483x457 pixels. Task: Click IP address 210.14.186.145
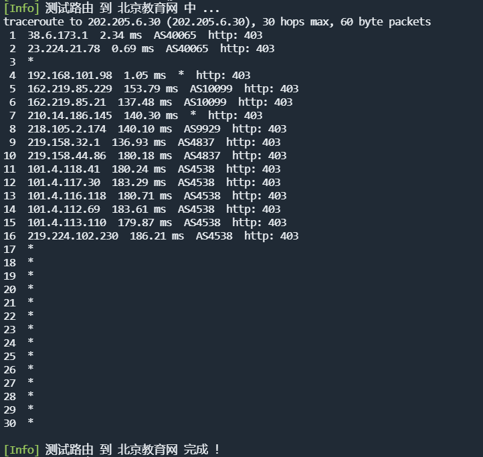[70, 116]
